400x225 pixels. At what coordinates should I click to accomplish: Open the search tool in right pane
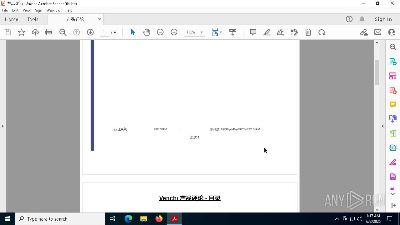click(393, 47)
